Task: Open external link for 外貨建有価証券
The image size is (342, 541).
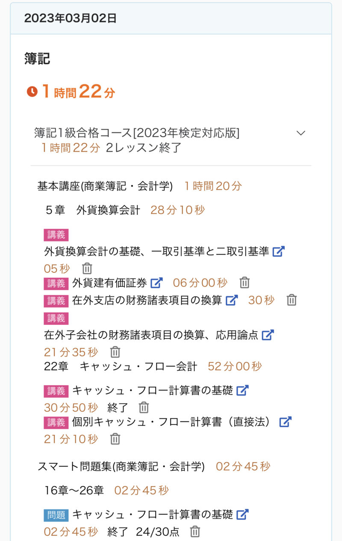Action: [x=157, y=282]
